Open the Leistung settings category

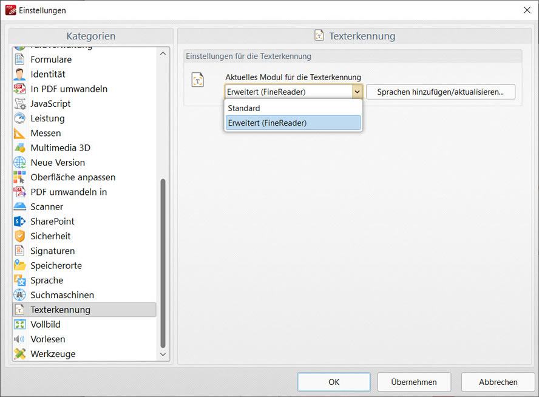(84, 118)
